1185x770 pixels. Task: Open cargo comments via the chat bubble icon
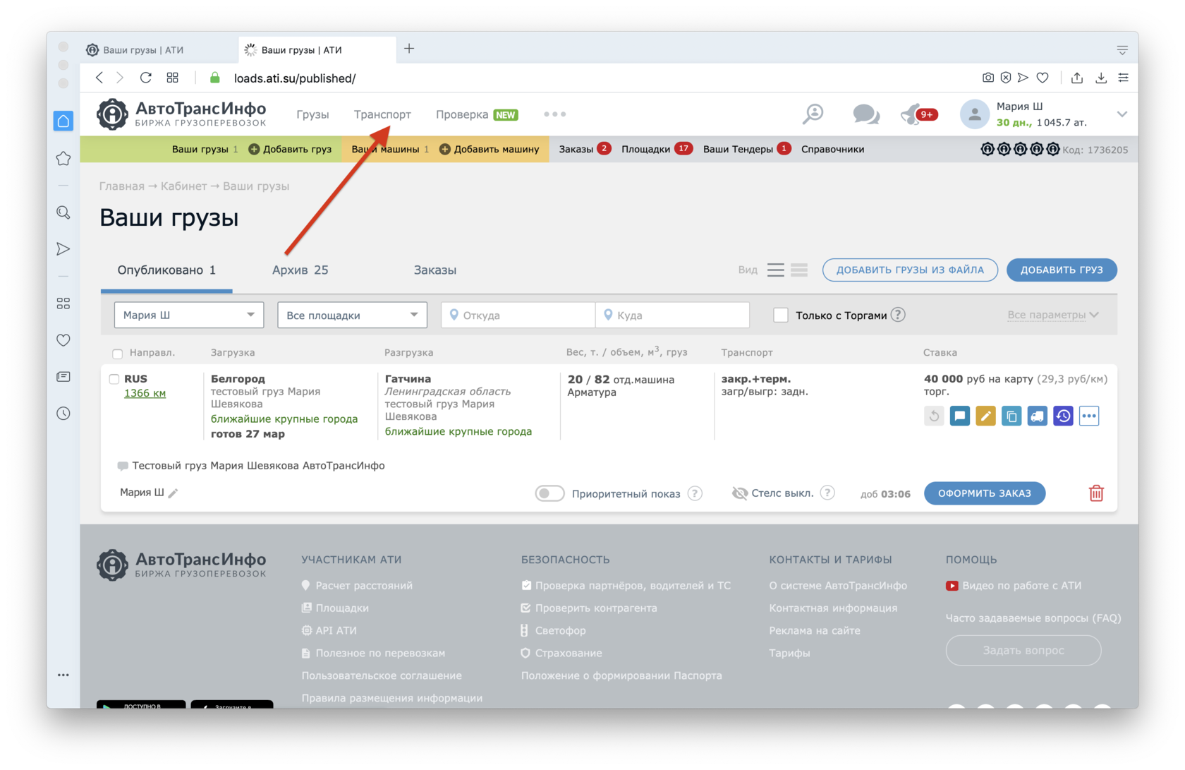tap(959, 416)
